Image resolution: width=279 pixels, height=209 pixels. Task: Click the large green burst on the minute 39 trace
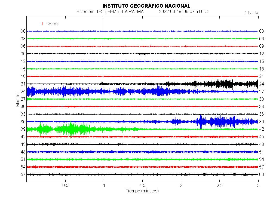click(x=71, y=129)
